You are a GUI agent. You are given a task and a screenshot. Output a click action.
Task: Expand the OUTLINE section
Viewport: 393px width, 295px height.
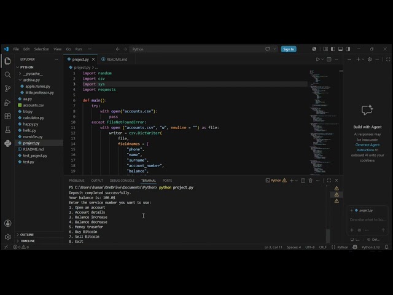(27, 235)
